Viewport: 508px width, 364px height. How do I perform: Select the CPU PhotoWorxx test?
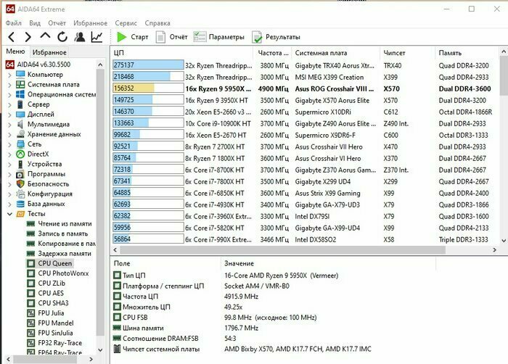[x=57, y=273]
